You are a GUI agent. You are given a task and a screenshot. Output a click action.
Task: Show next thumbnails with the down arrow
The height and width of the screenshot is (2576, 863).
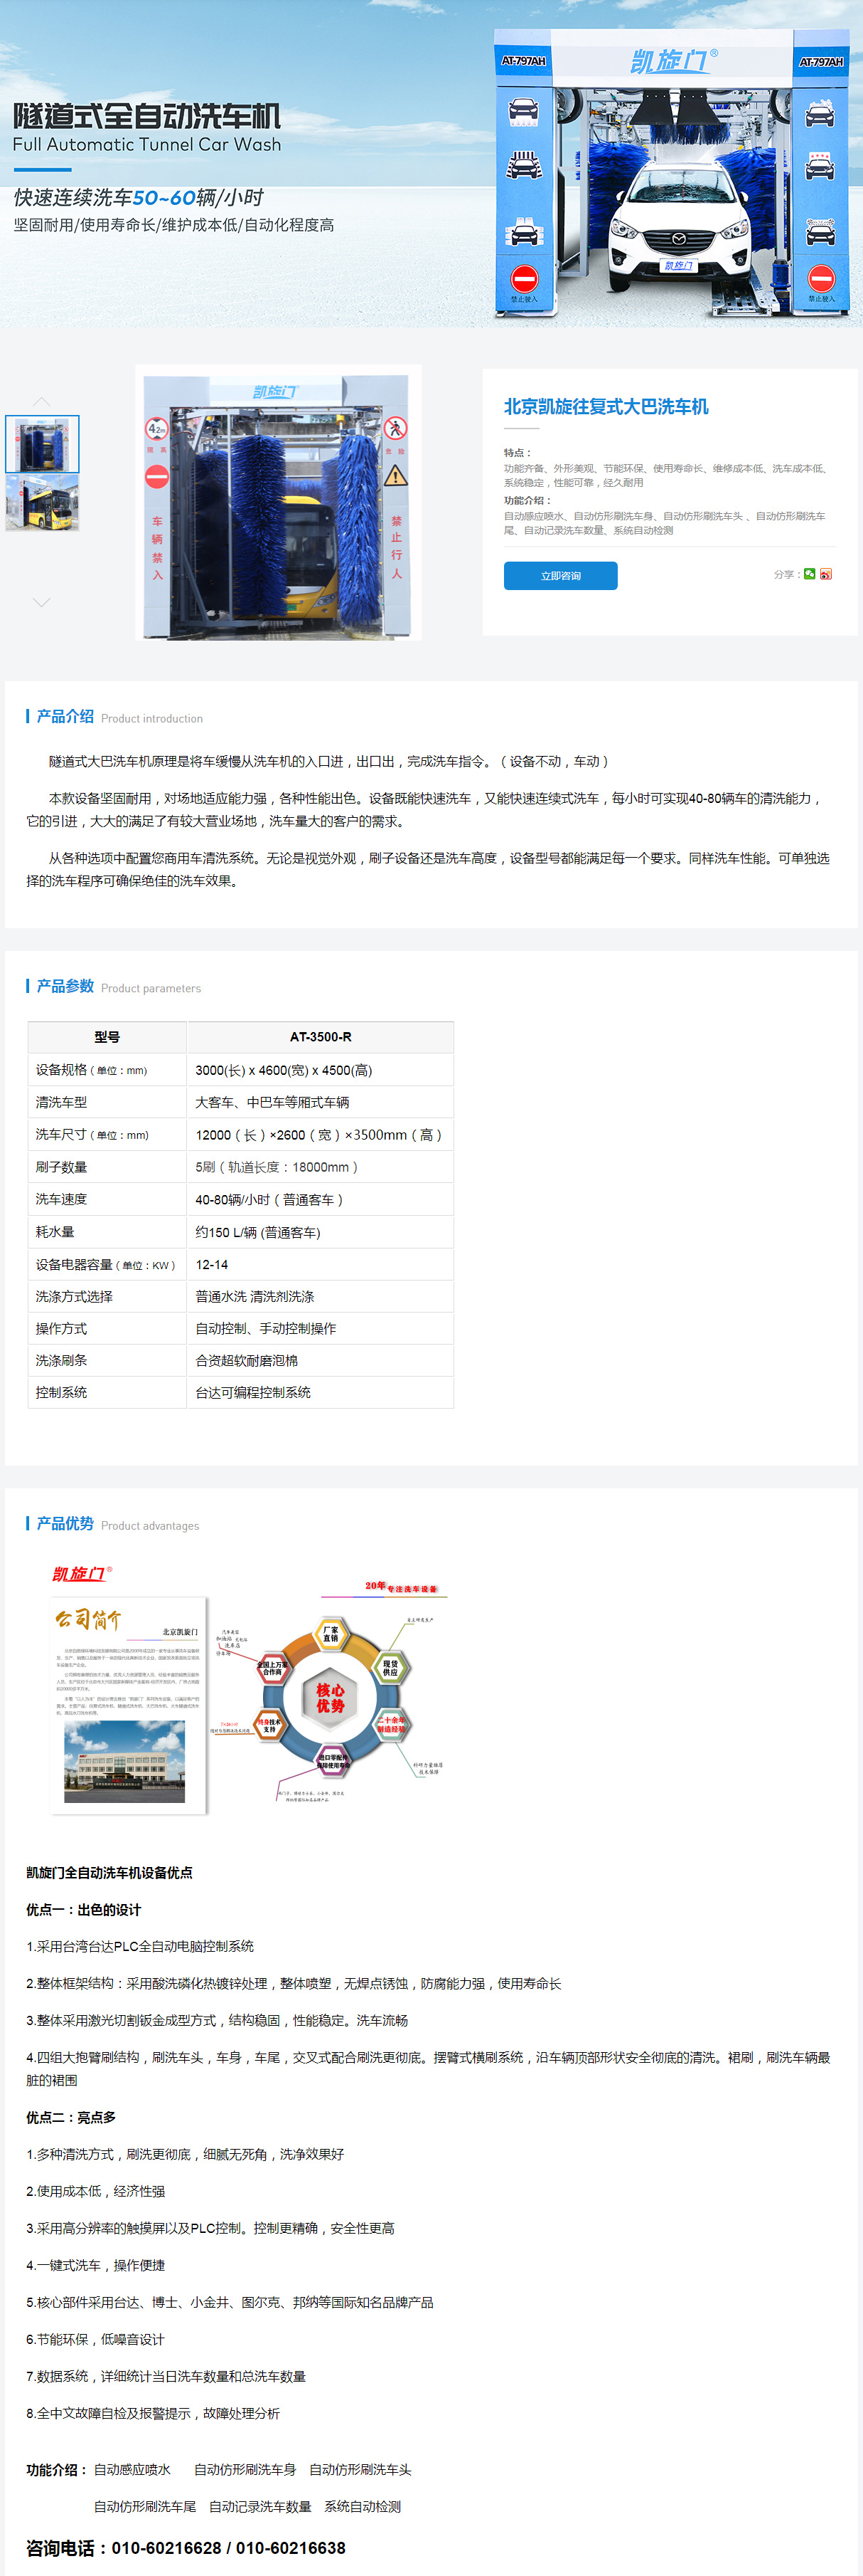coord(41,602)
